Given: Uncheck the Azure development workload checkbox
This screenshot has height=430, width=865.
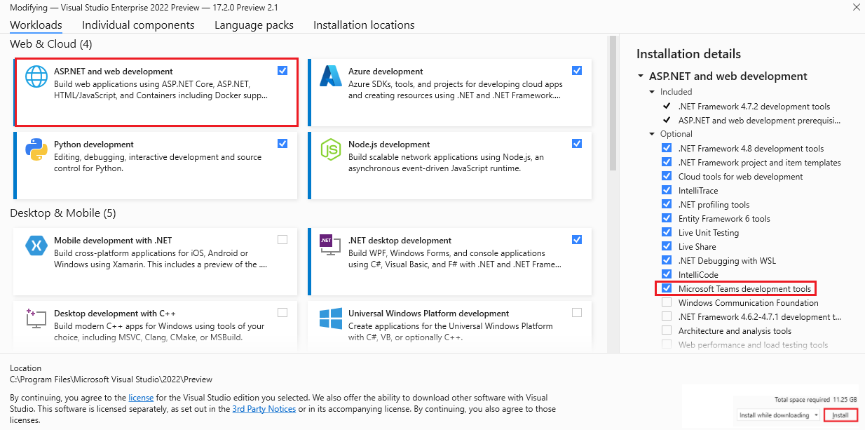Looking at the screenshot, I should [x=576, y=70].
